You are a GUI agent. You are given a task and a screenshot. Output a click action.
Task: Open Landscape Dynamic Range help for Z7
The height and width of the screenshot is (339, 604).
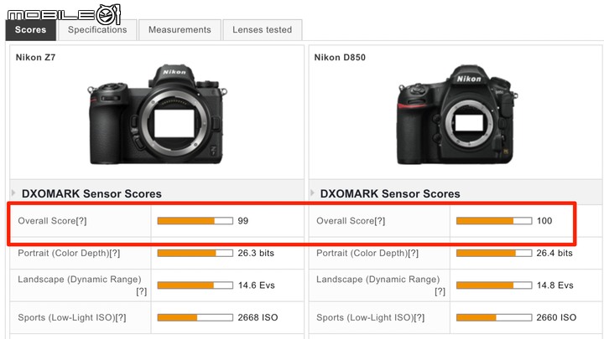[142, 292]
